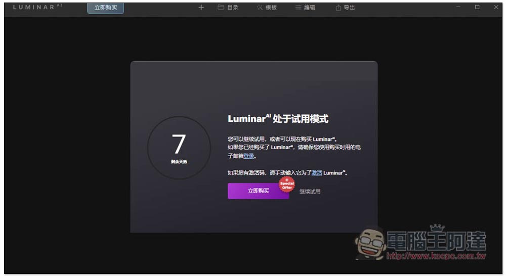Select the 导出 export tab
Image resolution: width=506 pixels, height=277 pixels.
[x=345, y=8]
